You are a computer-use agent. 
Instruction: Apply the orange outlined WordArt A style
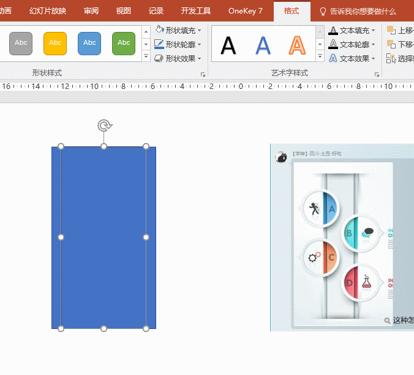click(x=297, y=45)
